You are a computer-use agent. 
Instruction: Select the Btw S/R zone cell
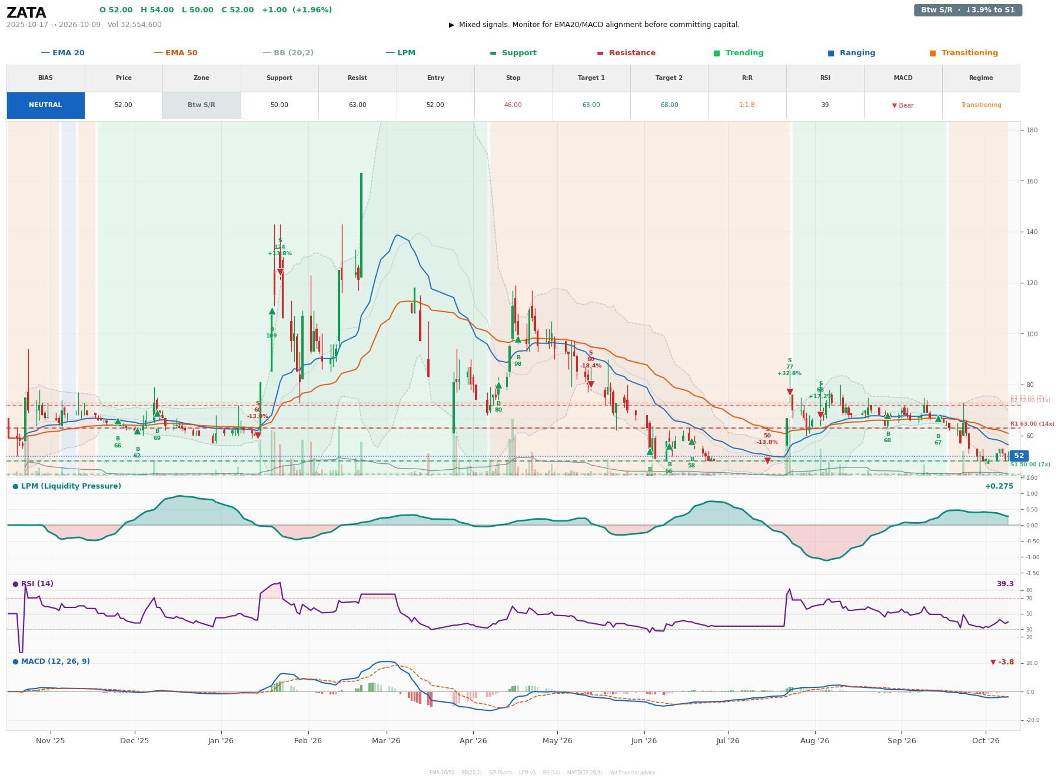pyautogui.click(x=201, y=105)
